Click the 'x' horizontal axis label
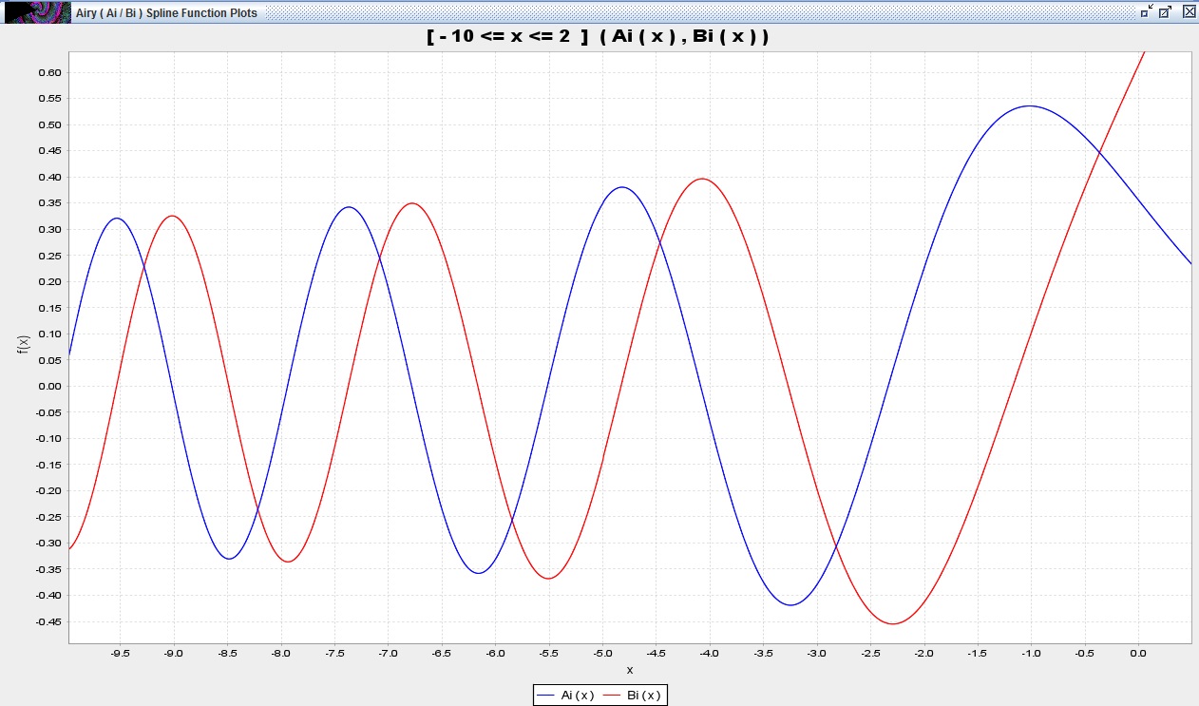The height and width of the screenshot is (706, 1199). pos(629,671)
